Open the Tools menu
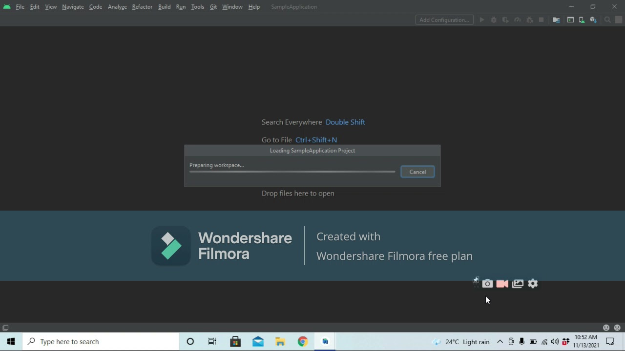625x351 pixels. click(197, 7)
